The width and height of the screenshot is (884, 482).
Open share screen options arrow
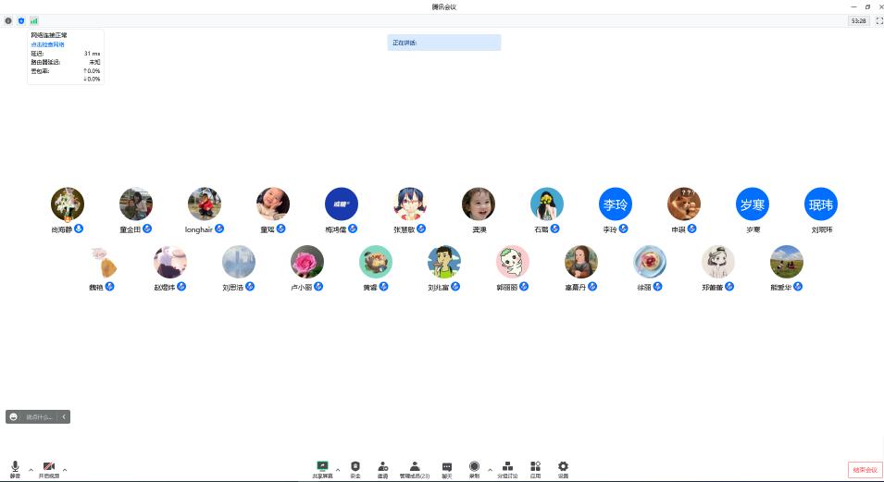pos(338,470)
